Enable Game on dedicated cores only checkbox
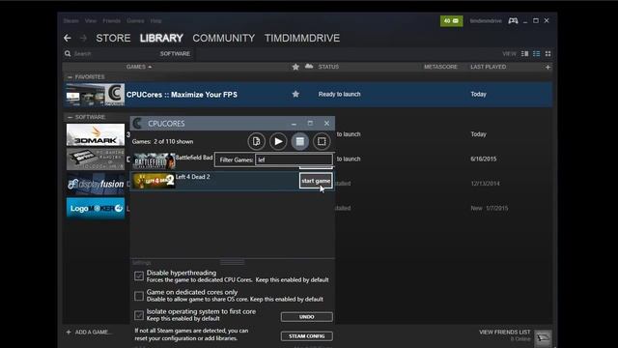Image resolution: width=618 pixels, height=348 pixels. (x=139, y=296)
